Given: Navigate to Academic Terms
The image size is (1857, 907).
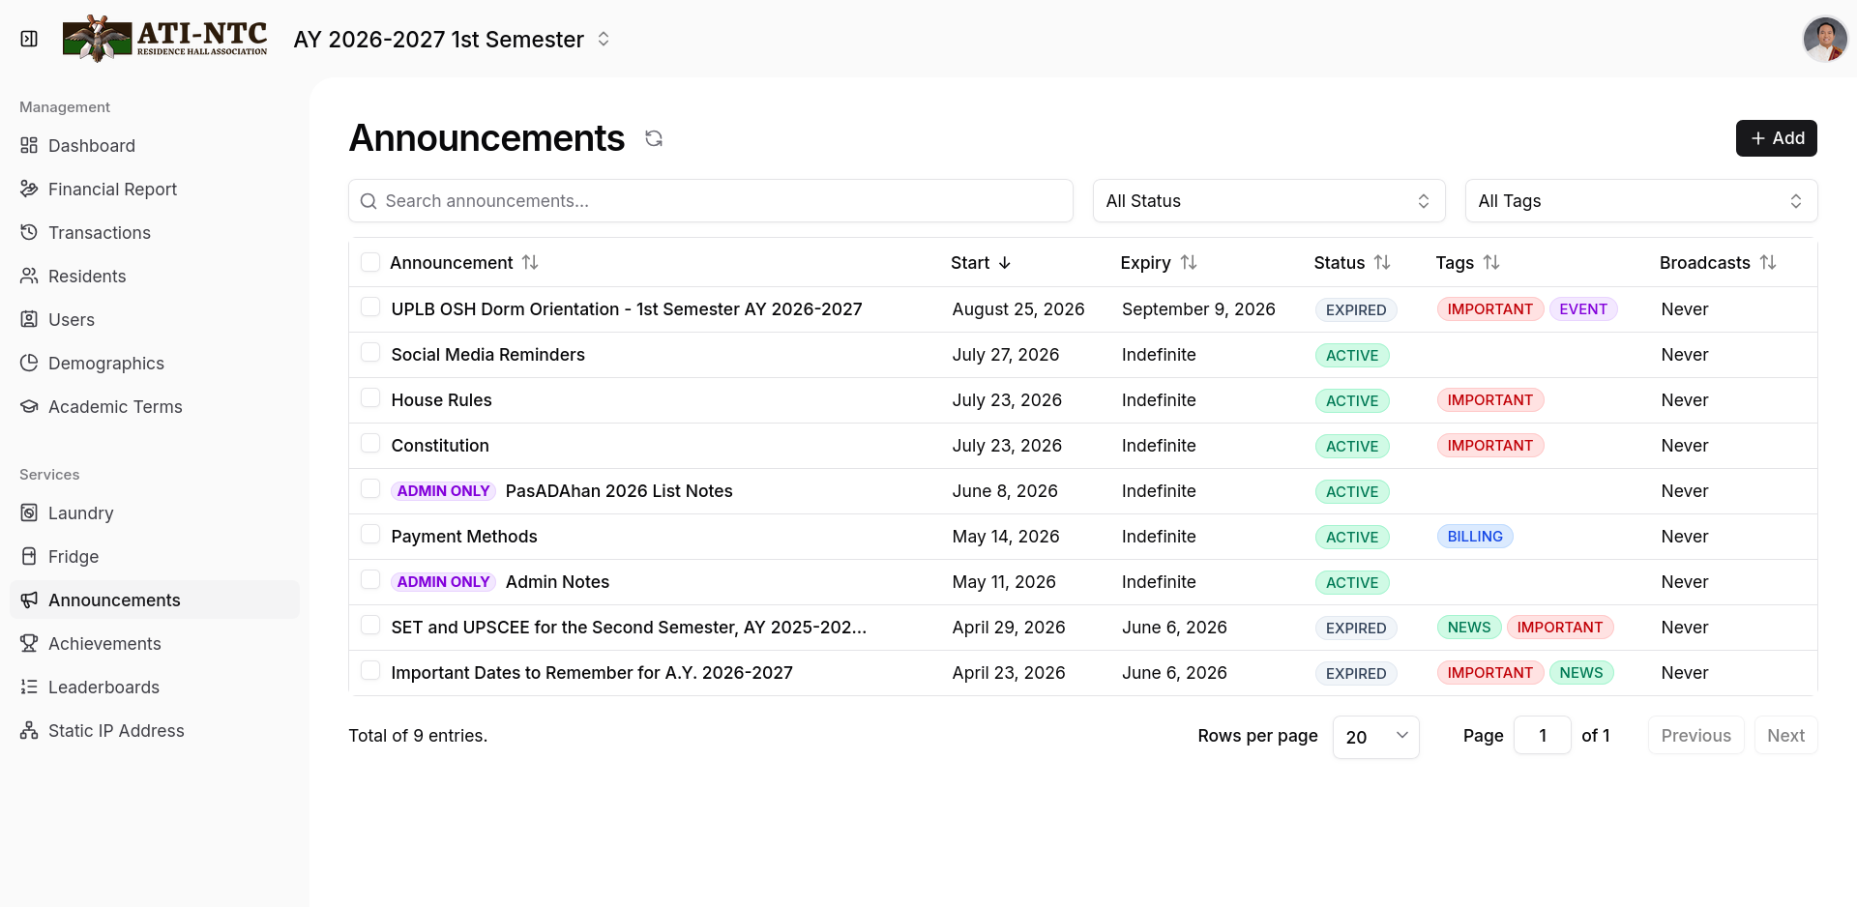Looking at the screenshot, I should pos(155,406).
